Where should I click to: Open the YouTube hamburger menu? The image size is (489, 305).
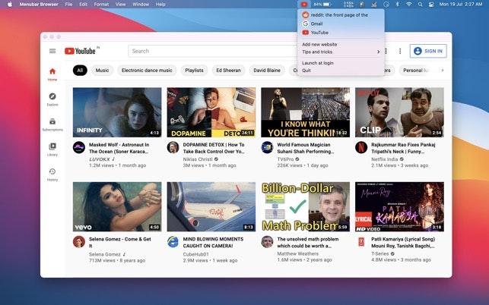click(52, 52)
